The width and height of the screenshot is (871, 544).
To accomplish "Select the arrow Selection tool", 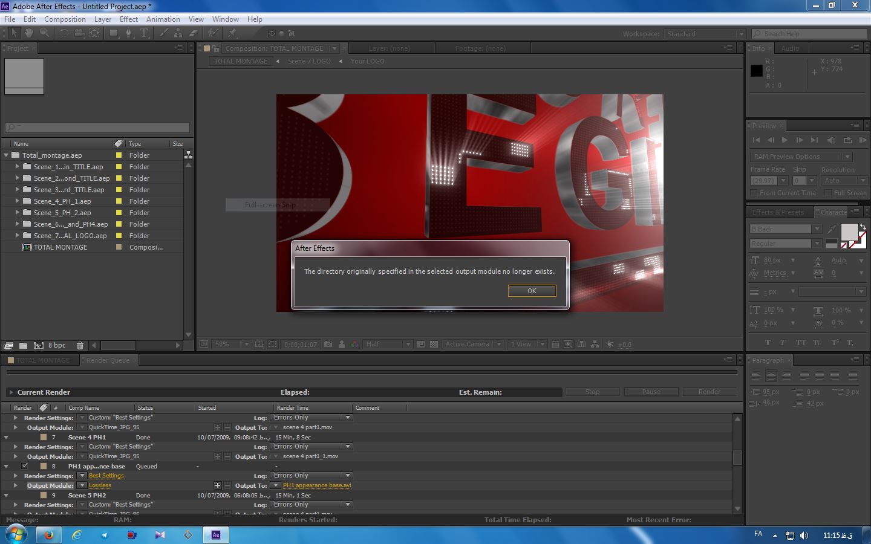I will [x=15, y=33].
